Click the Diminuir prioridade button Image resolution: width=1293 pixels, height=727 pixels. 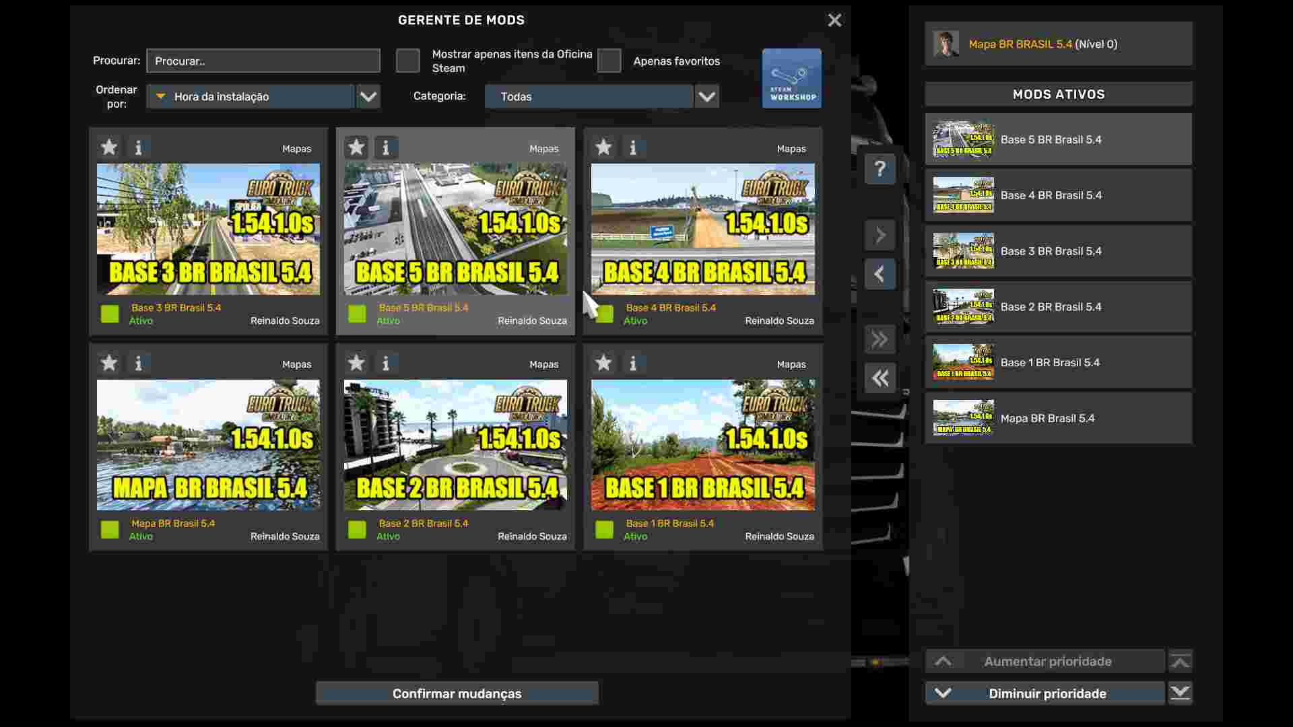pyautogui.click(x=1047, y=693)
